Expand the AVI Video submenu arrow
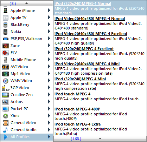The height and width of the screenshot is (142, 147). coord(49,67)
